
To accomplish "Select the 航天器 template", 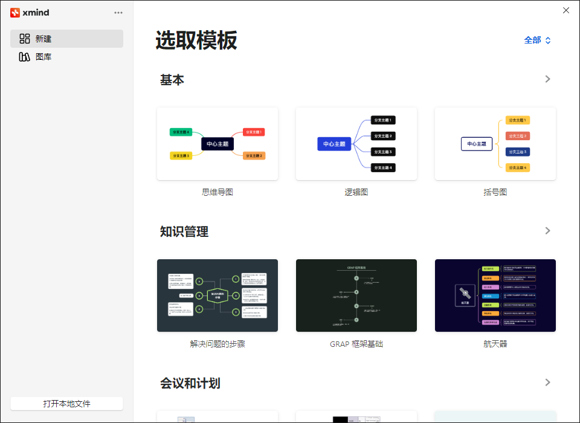I will 495,295.
